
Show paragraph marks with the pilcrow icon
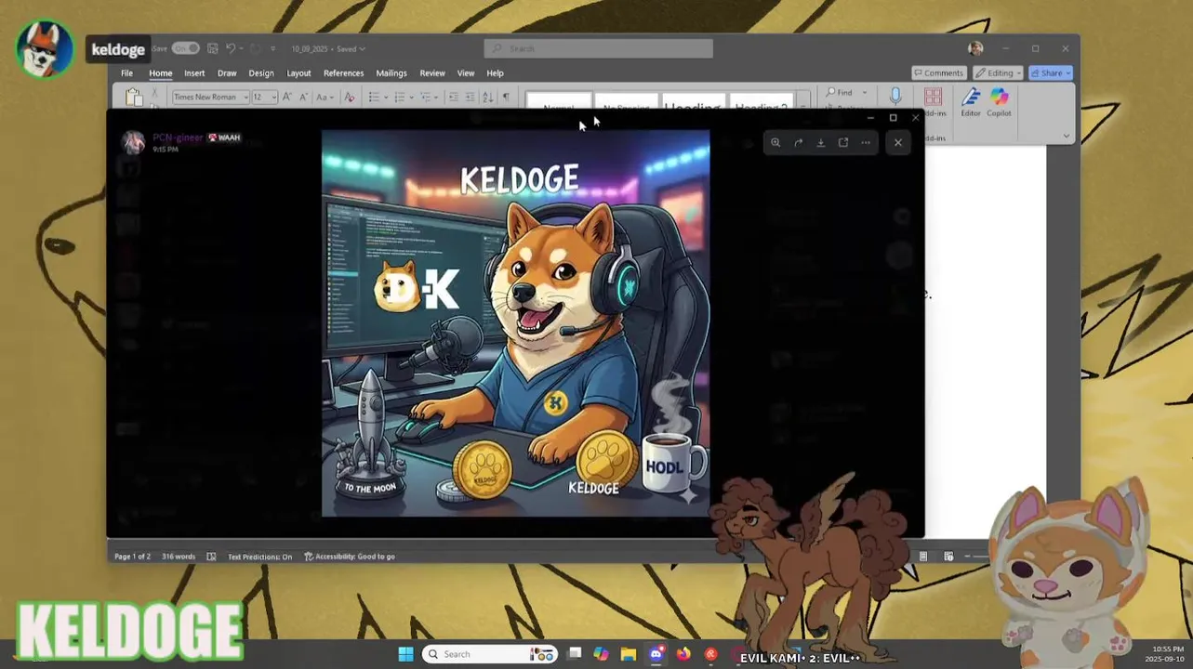[506, 97]
